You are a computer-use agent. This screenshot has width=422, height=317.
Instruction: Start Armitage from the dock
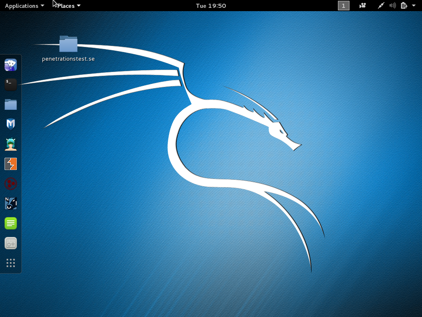coord(11,144)
